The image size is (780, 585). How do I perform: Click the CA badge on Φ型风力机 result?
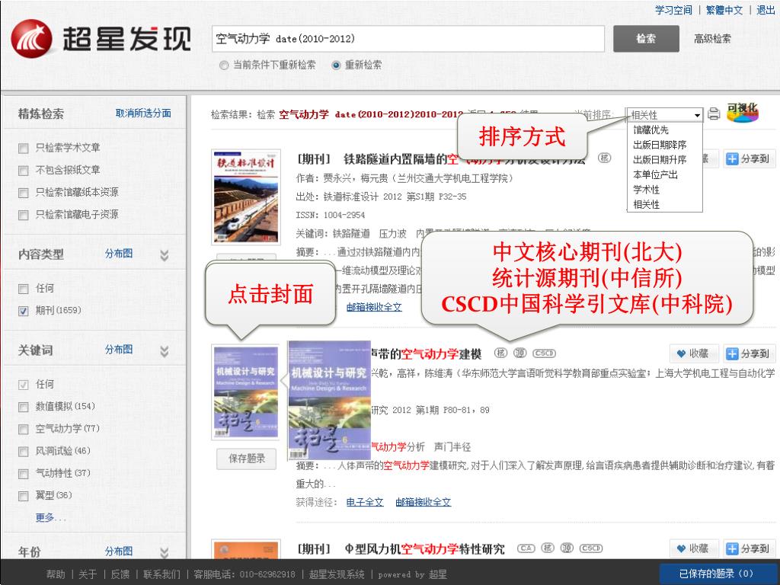526,548
